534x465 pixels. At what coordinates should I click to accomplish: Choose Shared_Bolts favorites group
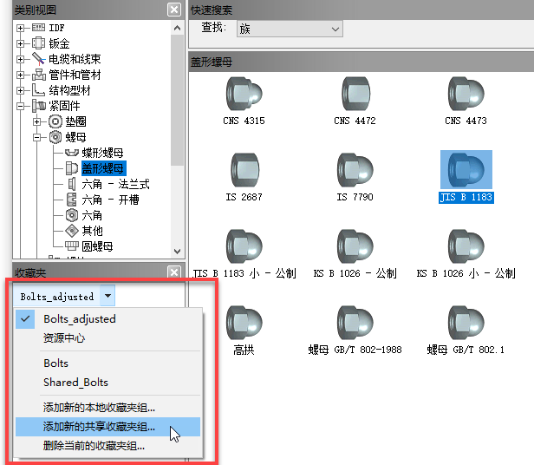pyautogui.click(x=108, y=383)
